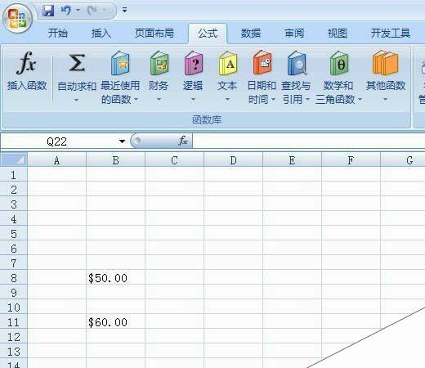Image resolution: width=425 pixels, height=368 pixels.
Task: Switch to the 页面布局 tab
Action: click(154, 34)
